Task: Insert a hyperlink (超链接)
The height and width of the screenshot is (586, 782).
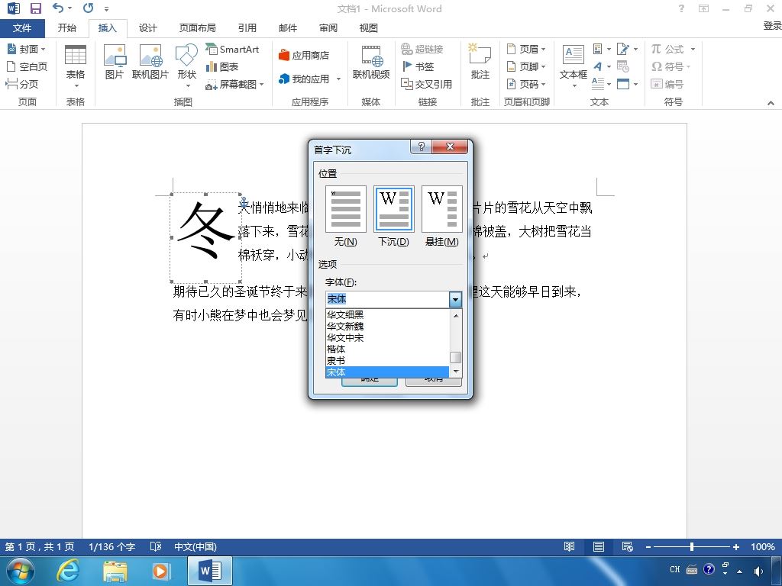Action: click(422, 49)
